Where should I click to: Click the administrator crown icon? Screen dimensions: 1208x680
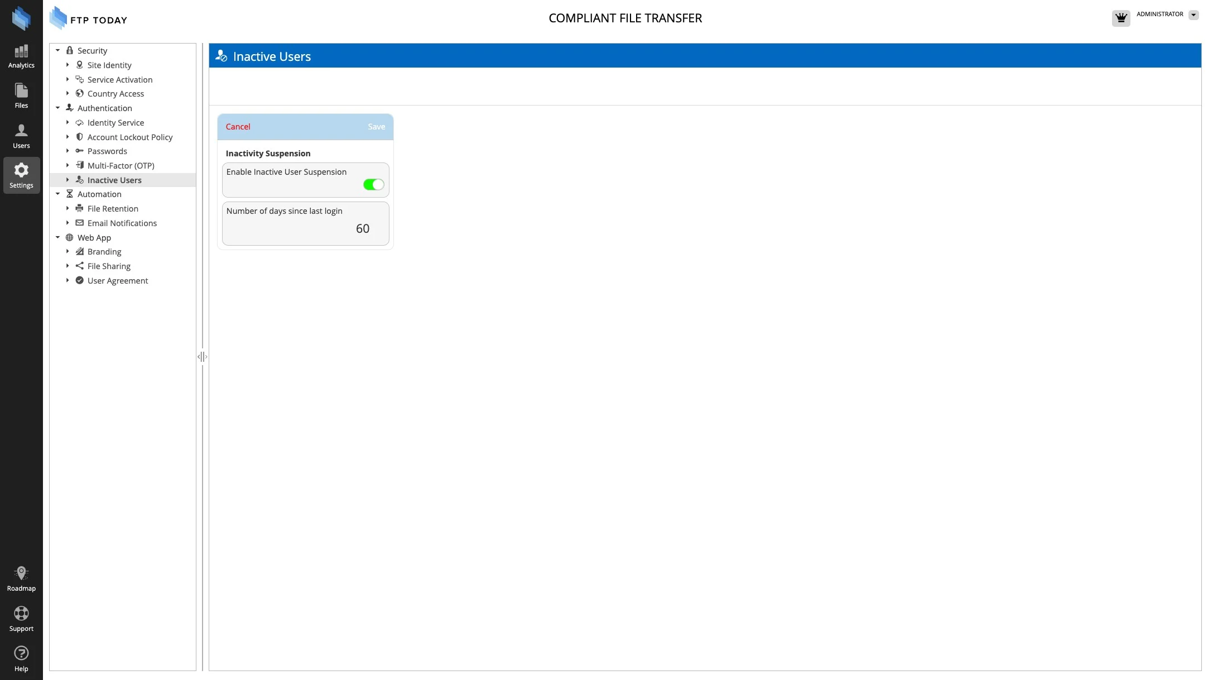coord(1120,18)
